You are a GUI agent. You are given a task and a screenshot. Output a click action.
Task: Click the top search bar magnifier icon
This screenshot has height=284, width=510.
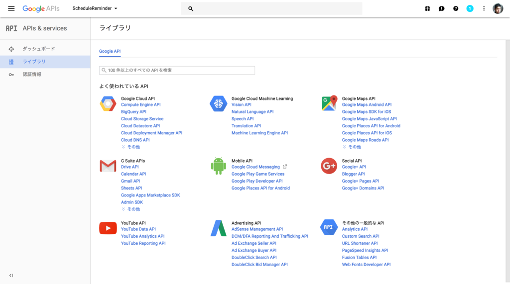pyautogui.click(x=191, y=9)
